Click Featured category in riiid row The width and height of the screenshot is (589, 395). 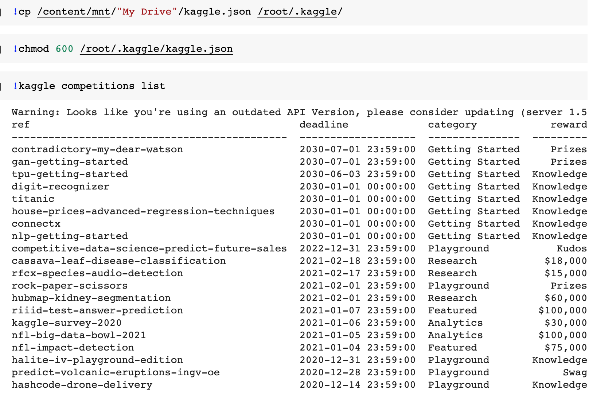pos(452,310)
